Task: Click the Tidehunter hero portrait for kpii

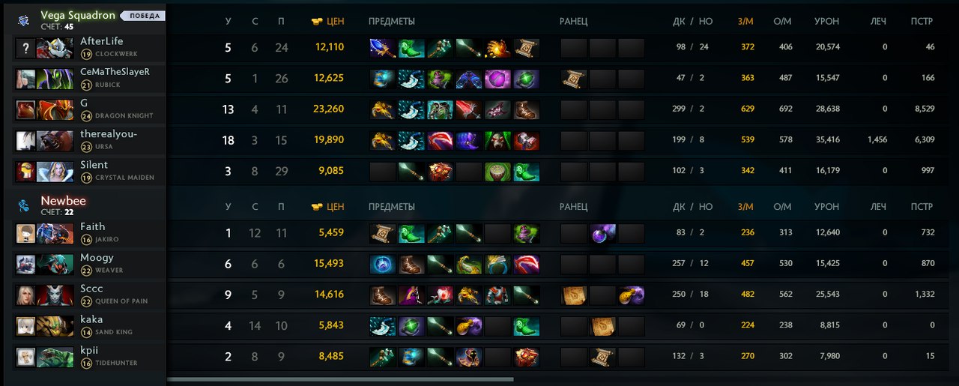Action: [54, 358]
